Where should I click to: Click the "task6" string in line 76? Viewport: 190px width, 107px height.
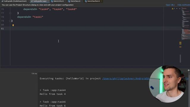click(58, 9)
